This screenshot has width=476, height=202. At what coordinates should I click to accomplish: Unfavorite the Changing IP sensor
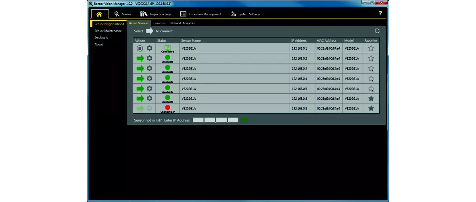click(x=371, y=108)
